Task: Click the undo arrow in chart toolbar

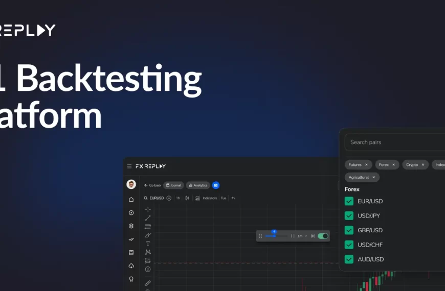Action: 233,198
